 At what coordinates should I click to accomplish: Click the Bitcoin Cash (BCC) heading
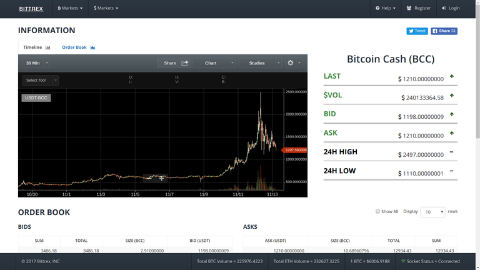point(390,59)
